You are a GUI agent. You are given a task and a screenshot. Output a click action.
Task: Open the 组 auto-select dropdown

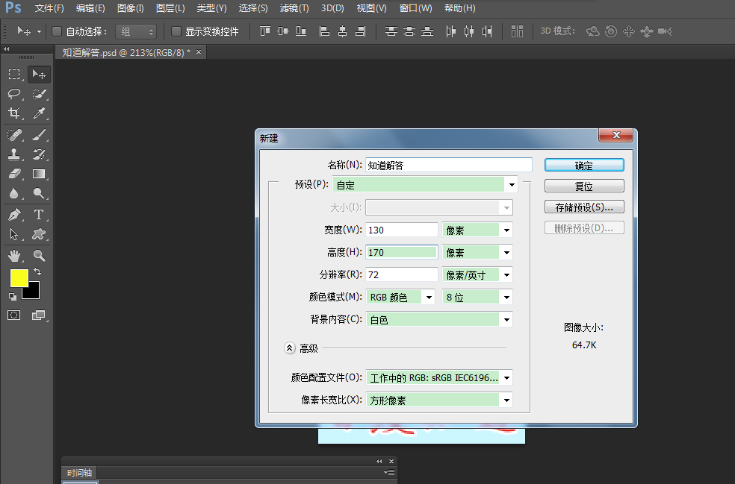[x=136, y=31]
